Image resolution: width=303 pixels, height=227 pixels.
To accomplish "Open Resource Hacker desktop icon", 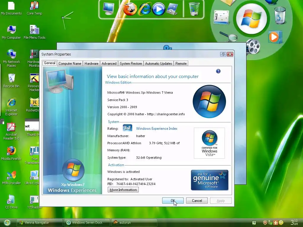I will [34, 83].
